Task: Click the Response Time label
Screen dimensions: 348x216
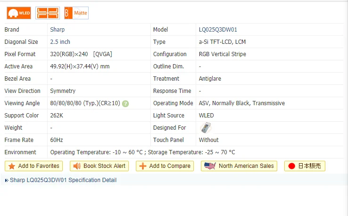Action: pyautogui.click(x=172, y=91)
